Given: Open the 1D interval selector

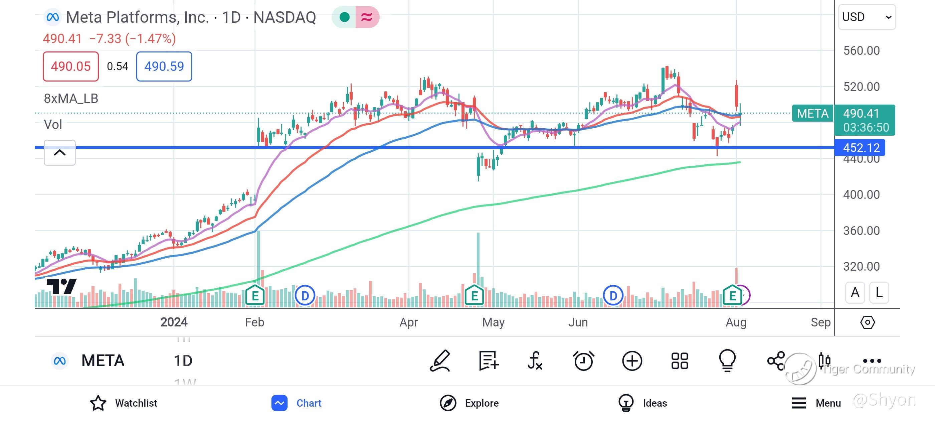Looking at the screenshot, I should click(183, 361).
